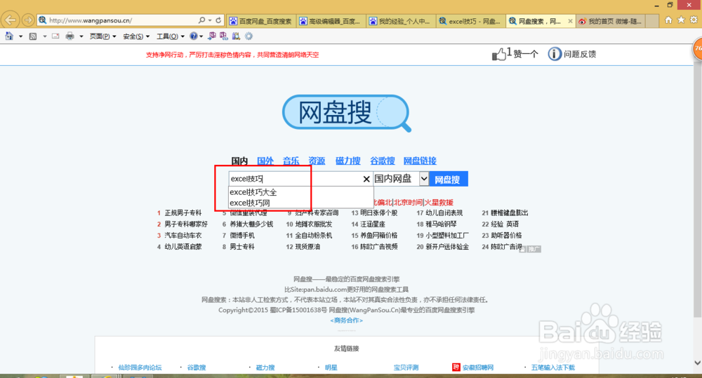Image resolution: width=702 pixels, height=378 pixels.
Task: Select the 资源 search category
Action: [x=317, y=161]
